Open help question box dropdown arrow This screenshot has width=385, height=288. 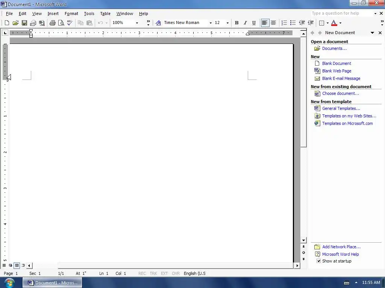[x=375, y=13]
